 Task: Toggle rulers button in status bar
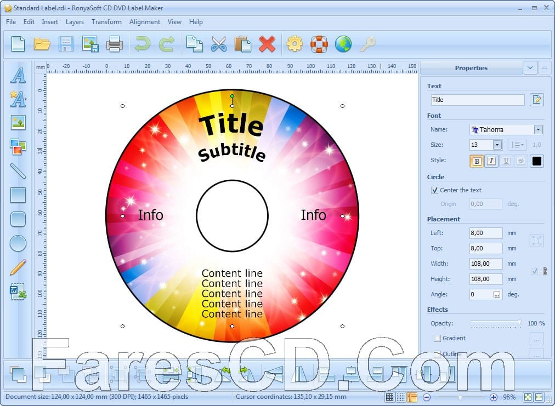coord(411,397)
